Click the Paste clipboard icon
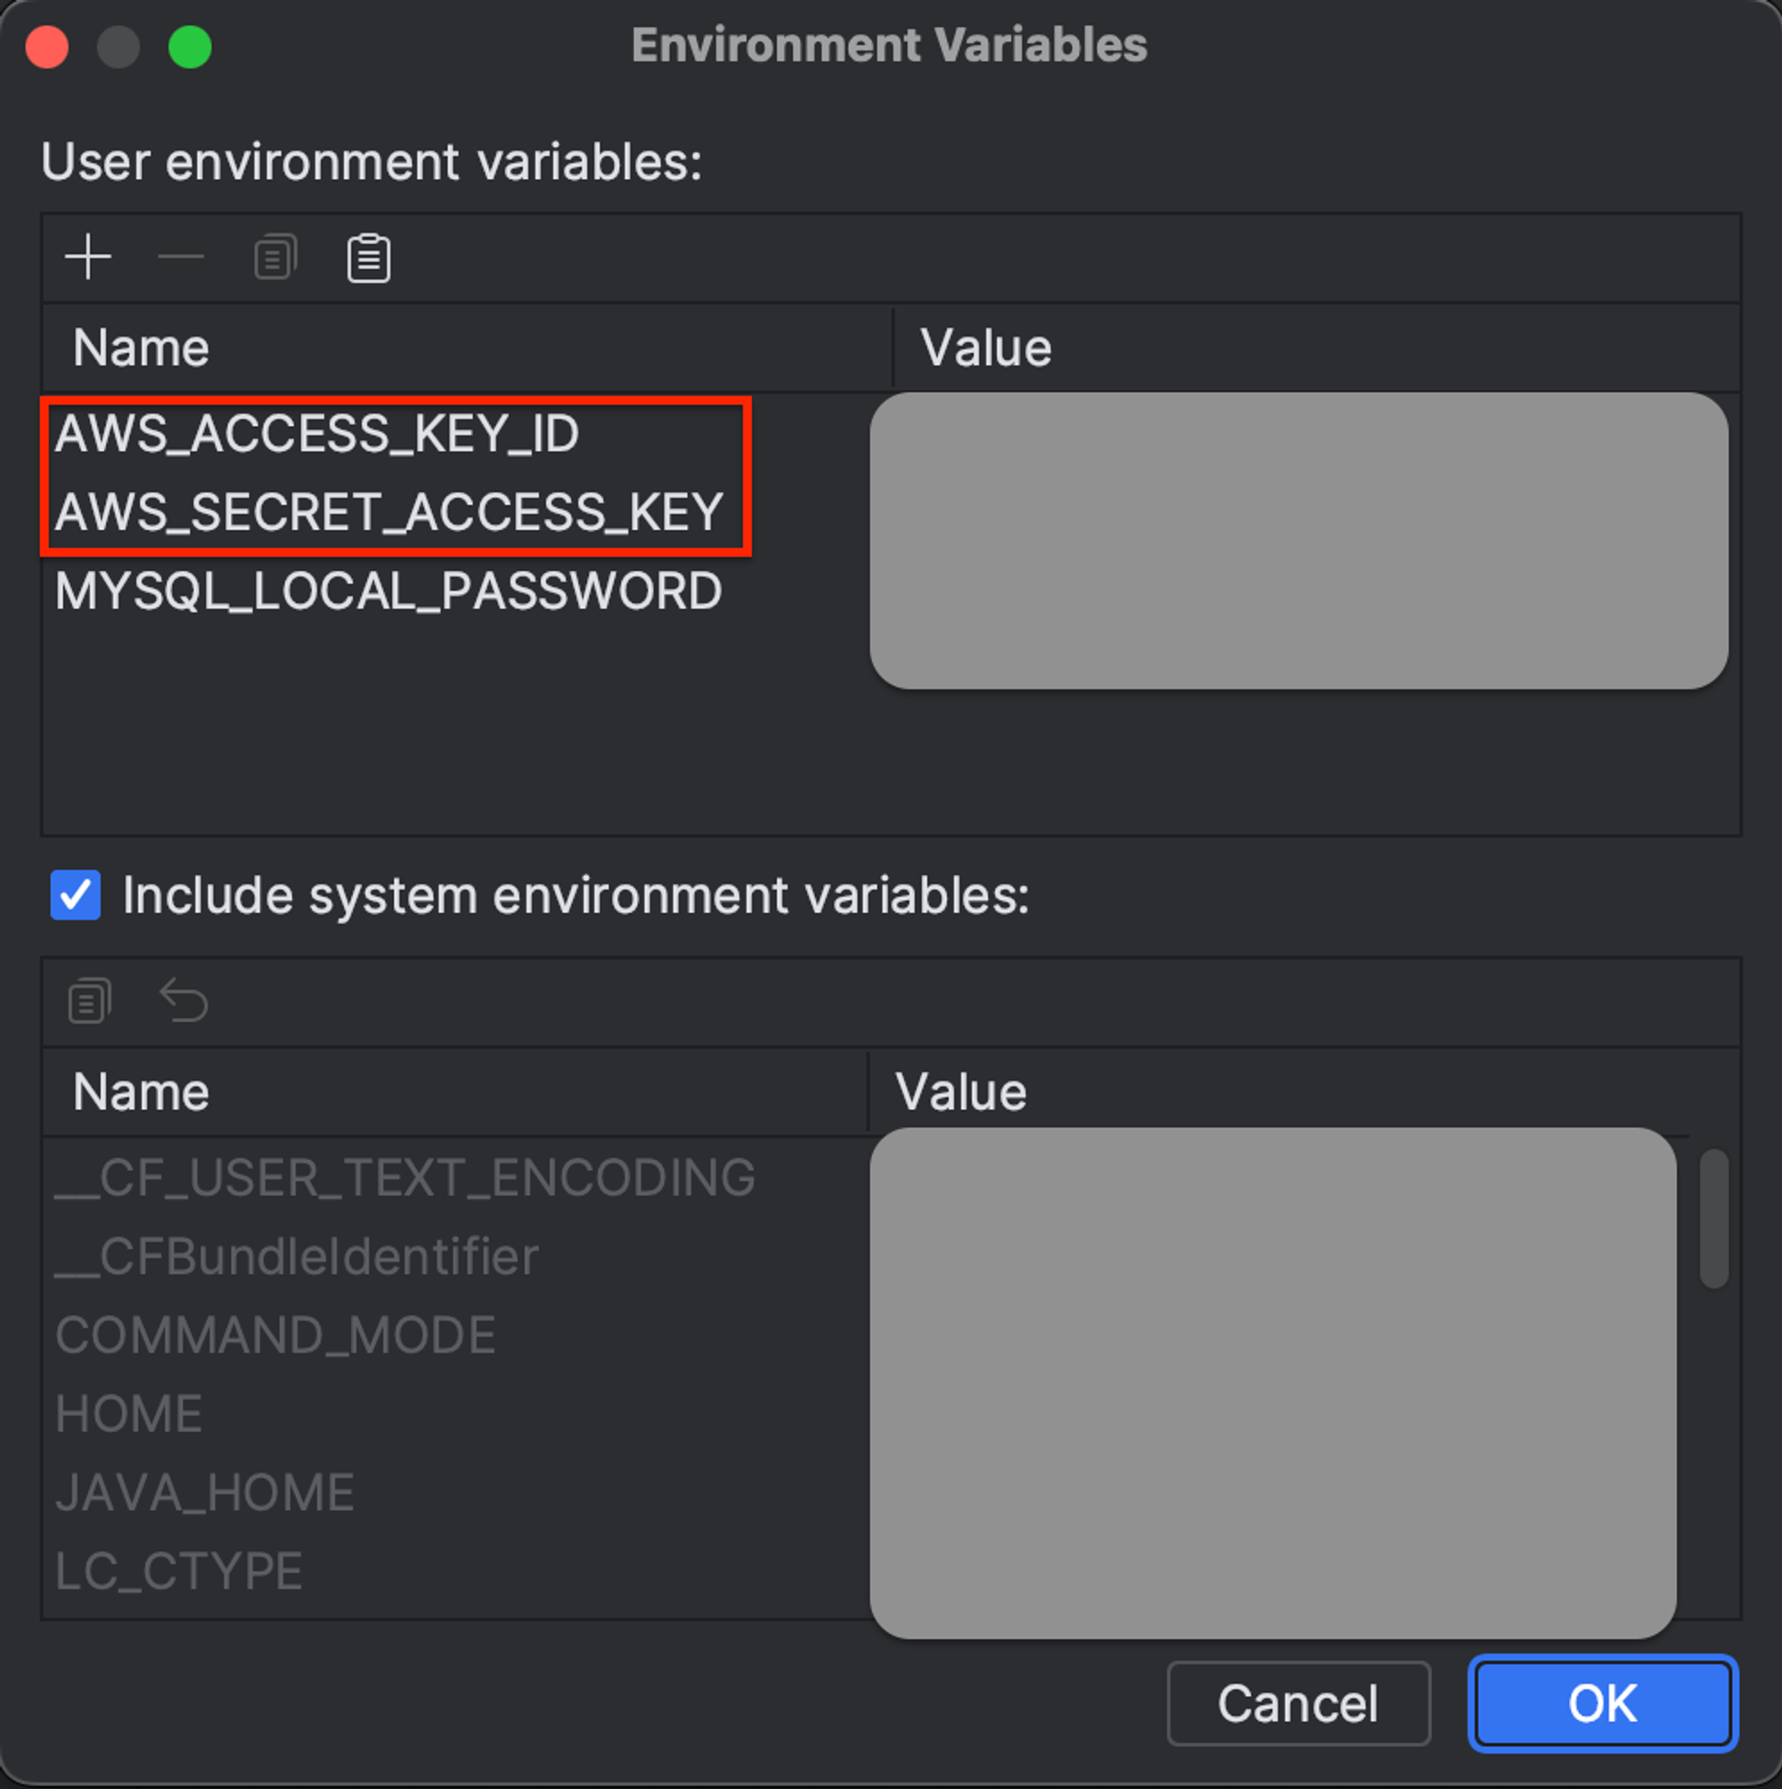1782x1789 pixels. tap(369, 257)
